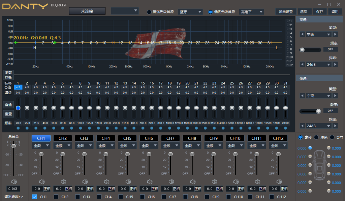Click next arrow for low-pass 类型

[335, 96]
